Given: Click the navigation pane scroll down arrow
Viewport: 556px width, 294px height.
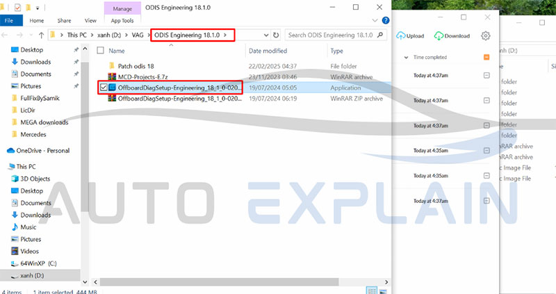Looking at the screenshot, I should pos(85,282).
